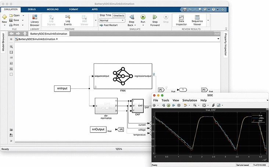Open a model with the Open button
The height and width of the screenshot is (167, 269).
[x=15, y=15]
